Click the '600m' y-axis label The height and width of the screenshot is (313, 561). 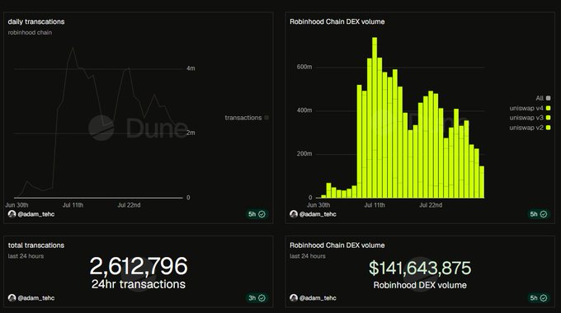(x=304, y=67)
